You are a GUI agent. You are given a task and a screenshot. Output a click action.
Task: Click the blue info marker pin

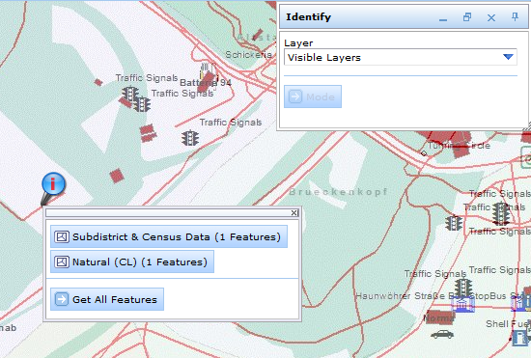[53, 184]
